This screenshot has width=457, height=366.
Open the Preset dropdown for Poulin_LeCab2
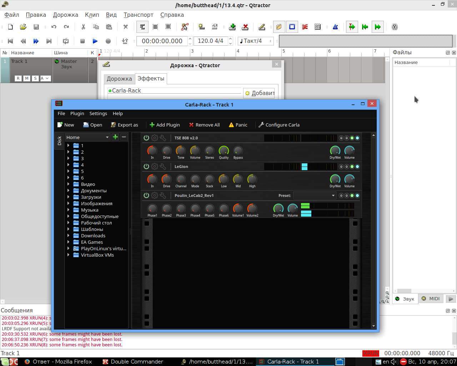(314, 196)
